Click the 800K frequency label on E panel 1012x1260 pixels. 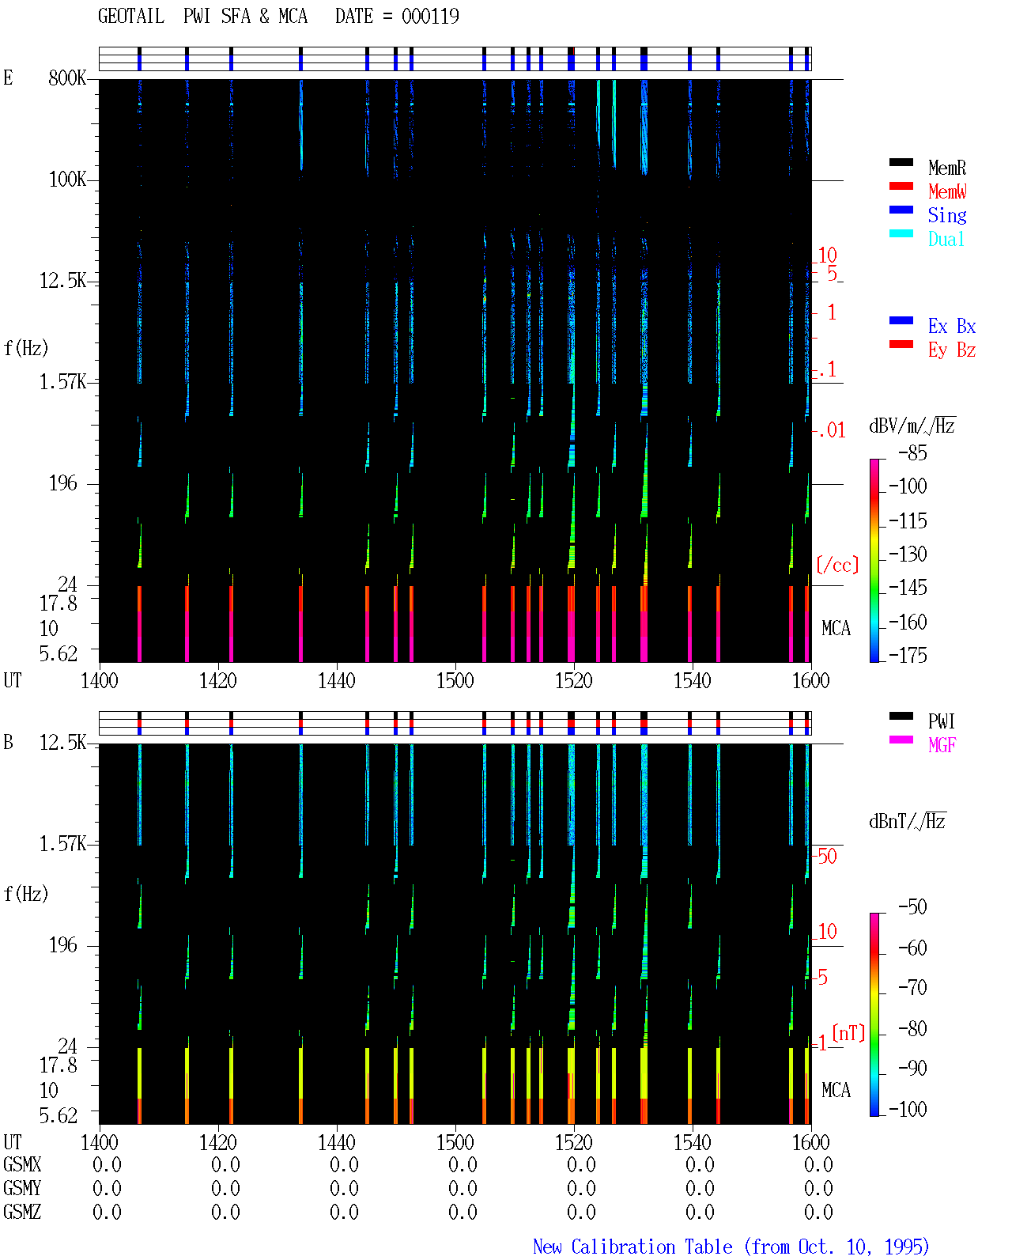coord(67,78)
